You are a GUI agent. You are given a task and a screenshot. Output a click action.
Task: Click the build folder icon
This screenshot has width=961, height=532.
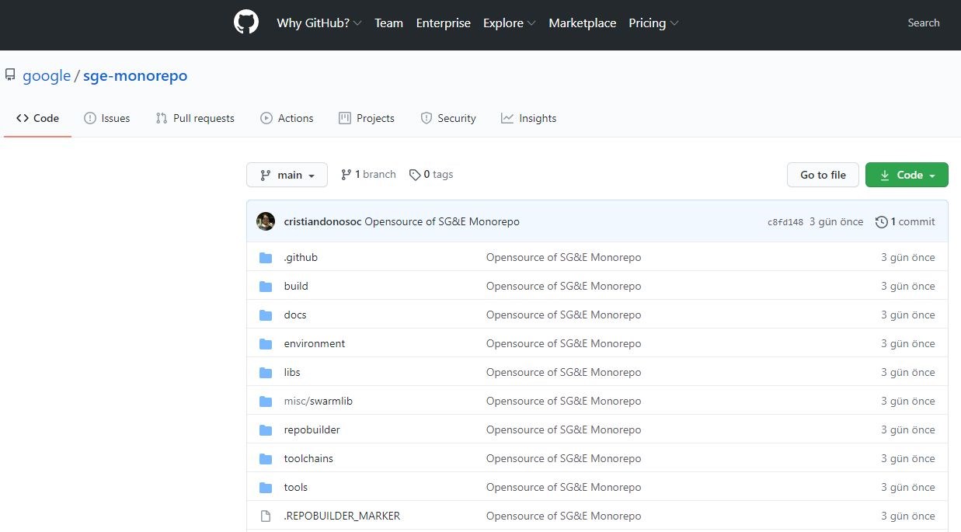click(266, 286)
